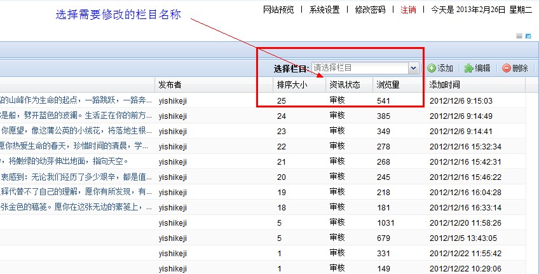
Task: Click the 添加时间 column header
Action: 445,85
